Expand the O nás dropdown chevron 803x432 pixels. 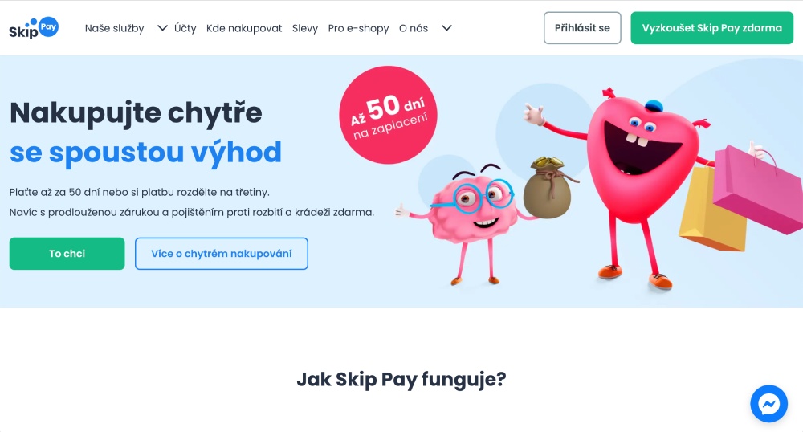click(x=446, y=28)
